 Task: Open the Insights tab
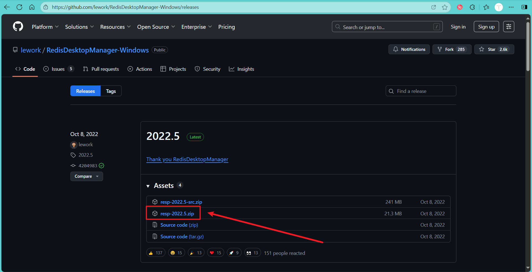coord(241,69)
